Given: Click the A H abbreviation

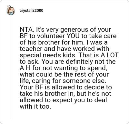Looking at the screenshot, I should tap(25, 68).
